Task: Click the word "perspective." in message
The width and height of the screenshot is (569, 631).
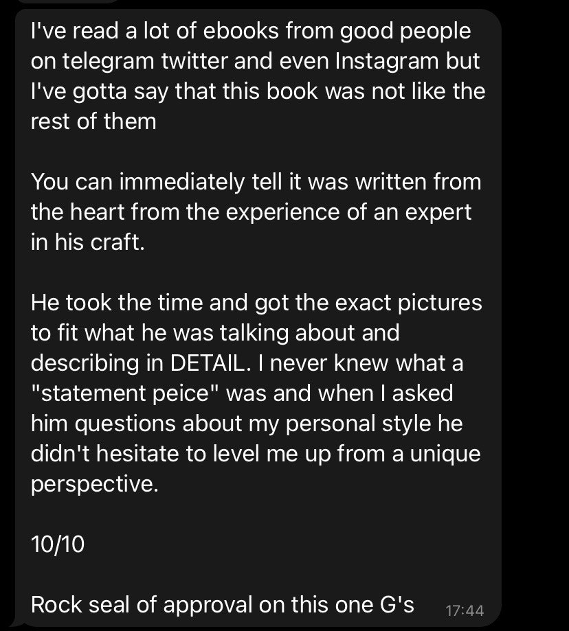Action: click(95, 483)
